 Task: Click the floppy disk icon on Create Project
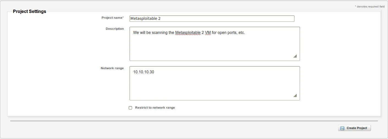coord(342,128)
